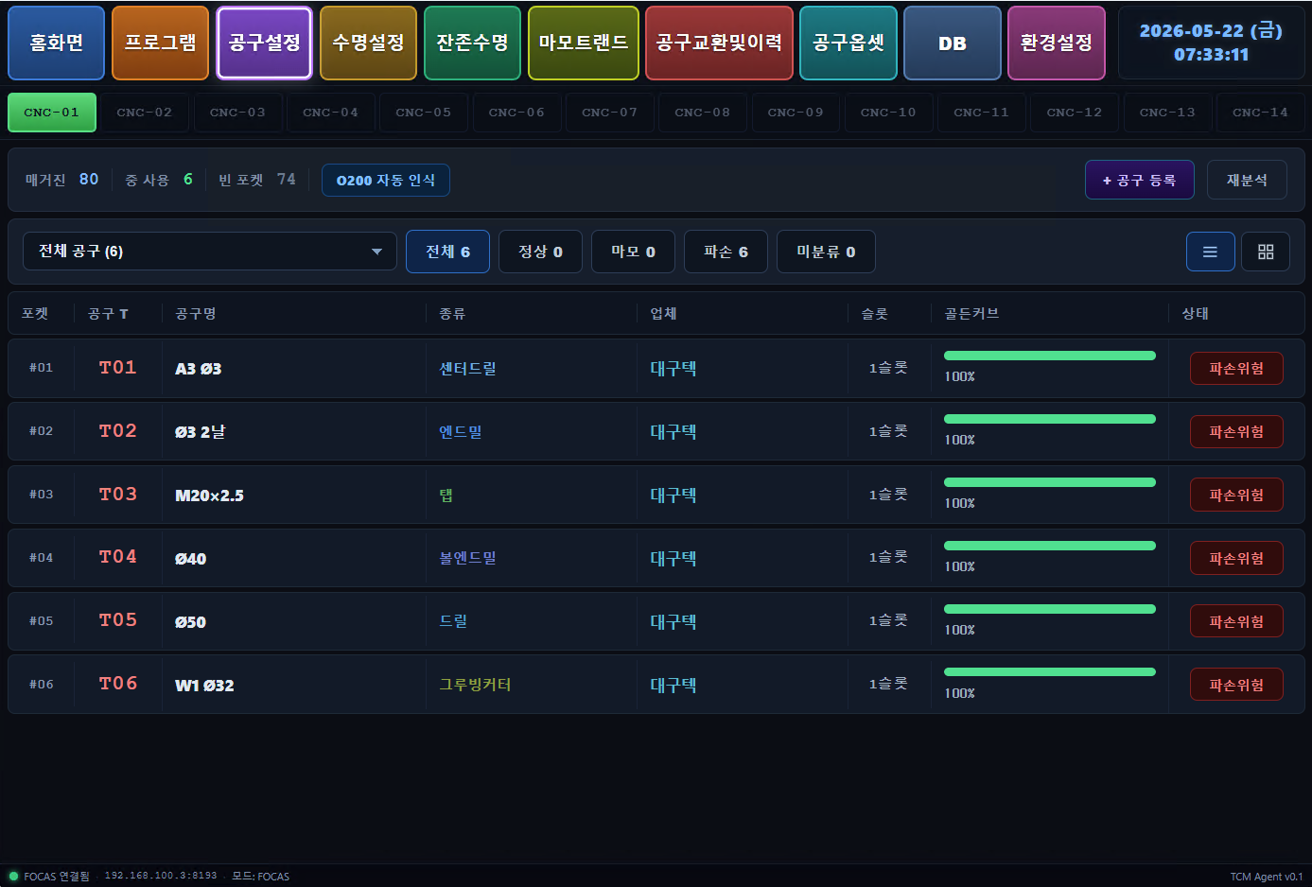Click the 상태 column header
This screenshot has width=1312, height=887.
click(x=1195, y=314)
